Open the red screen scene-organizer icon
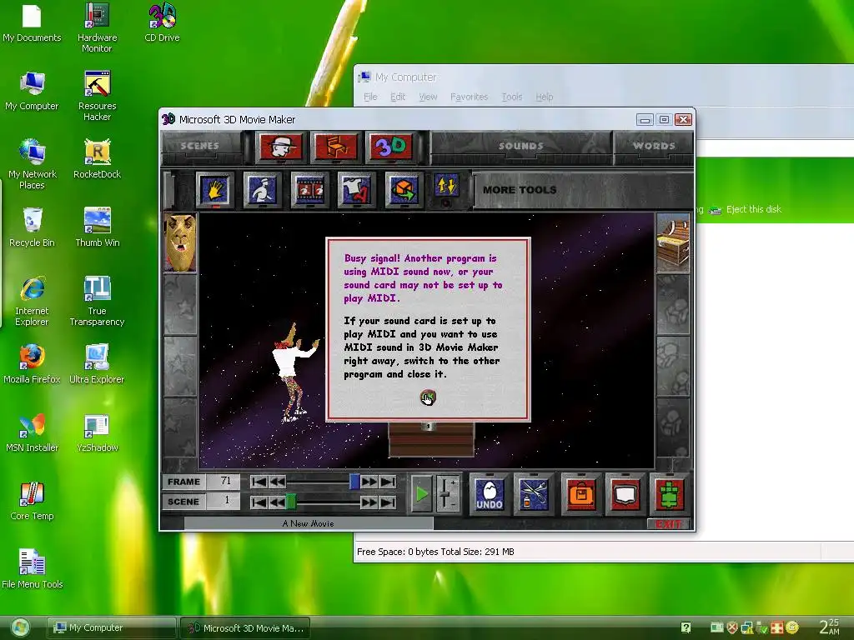 tap(625, 494)
